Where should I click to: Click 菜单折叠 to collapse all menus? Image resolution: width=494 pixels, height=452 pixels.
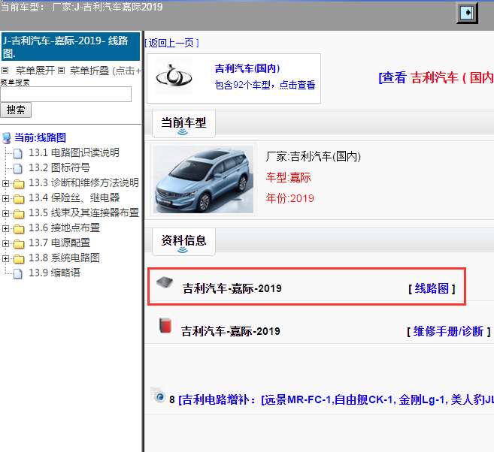(89, 71)
